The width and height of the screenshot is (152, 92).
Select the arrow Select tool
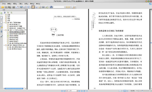click(36, 7)
